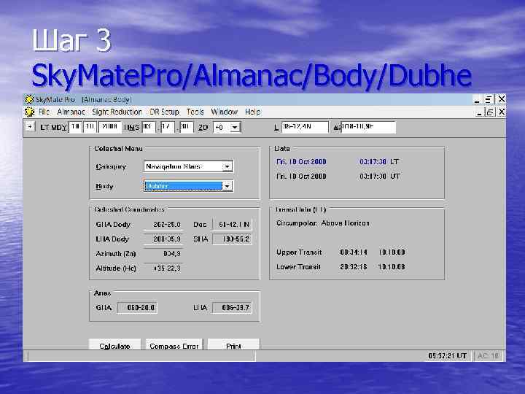Click the year field showing 2008
Image resolution: width=525 pixels, height=394 pixels.
(109, 127)
